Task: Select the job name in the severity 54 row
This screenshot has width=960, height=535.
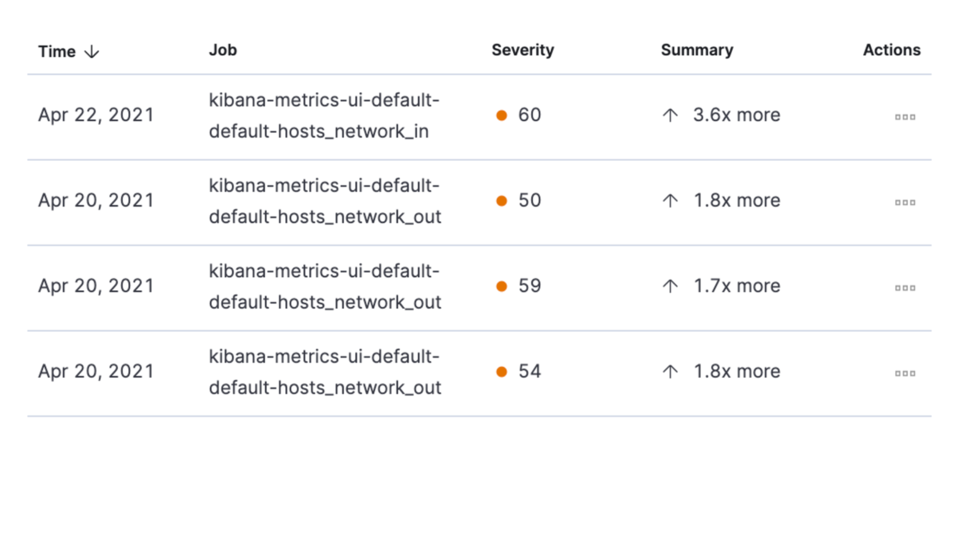Action: (x=324, y=372)
